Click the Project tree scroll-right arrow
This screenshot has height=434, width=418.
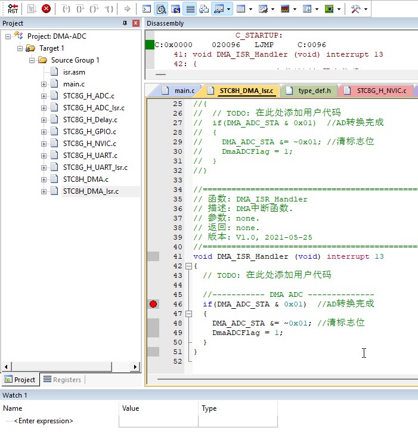point(135,367)
